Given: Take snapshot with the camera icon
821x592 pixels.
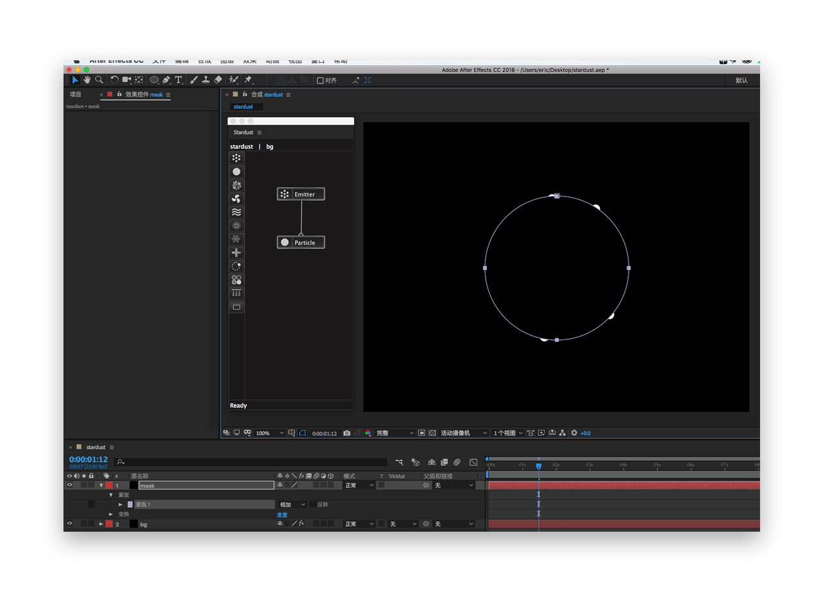Looking at the screenshot, I should click(x=347, y=433).
